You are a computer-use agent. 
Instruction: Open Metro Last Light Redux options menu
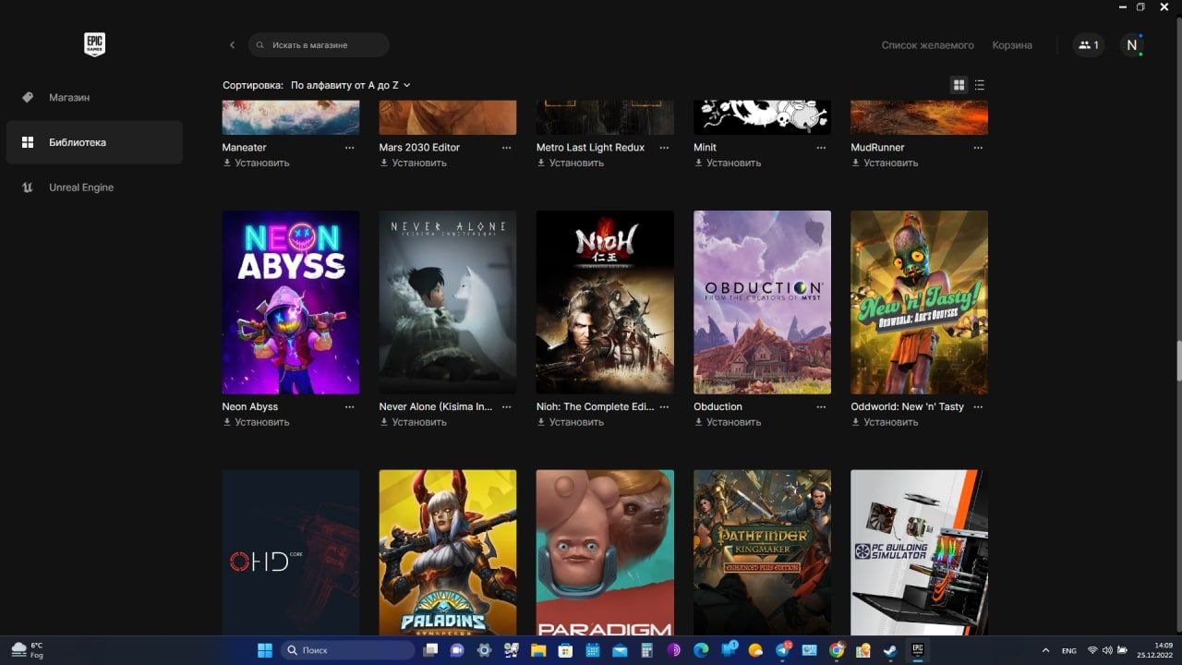click(663, 148)
